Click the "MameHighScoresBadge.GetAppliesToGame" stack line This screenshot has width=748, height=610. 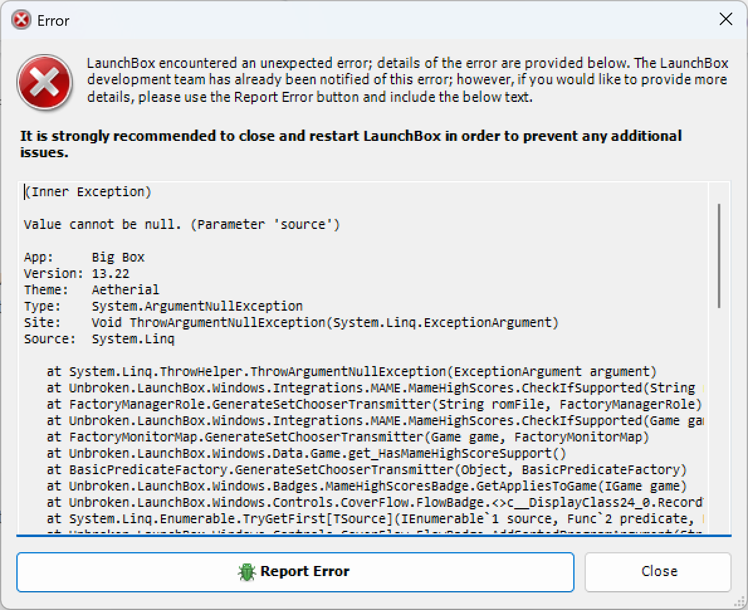367,486
